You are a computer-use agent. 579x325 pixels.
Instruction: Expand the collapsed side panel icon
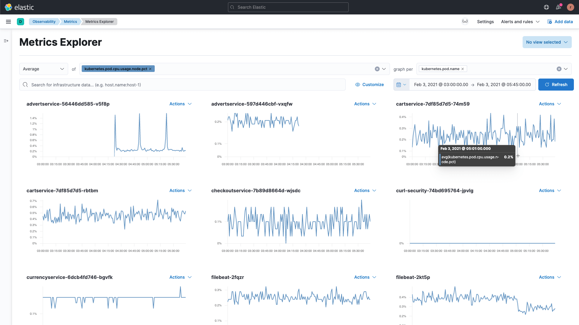(6, 41)
